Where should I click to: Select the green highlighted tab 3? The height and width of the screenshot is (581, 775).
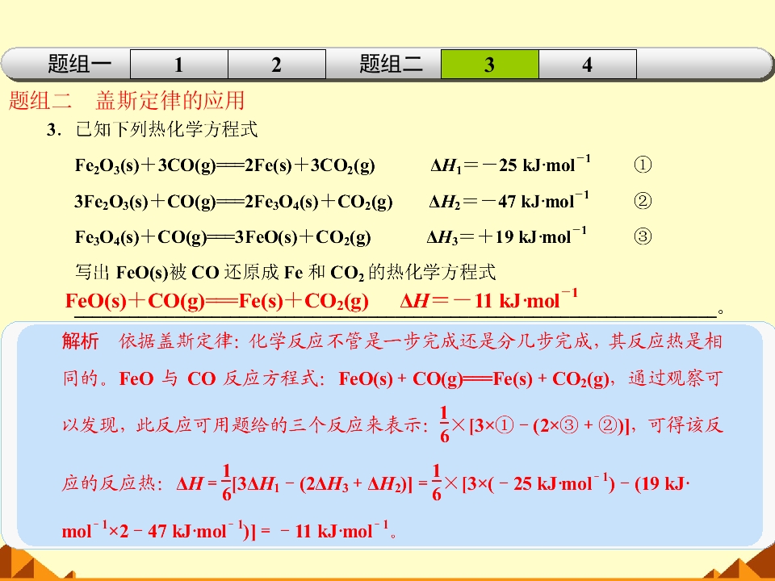490,65
